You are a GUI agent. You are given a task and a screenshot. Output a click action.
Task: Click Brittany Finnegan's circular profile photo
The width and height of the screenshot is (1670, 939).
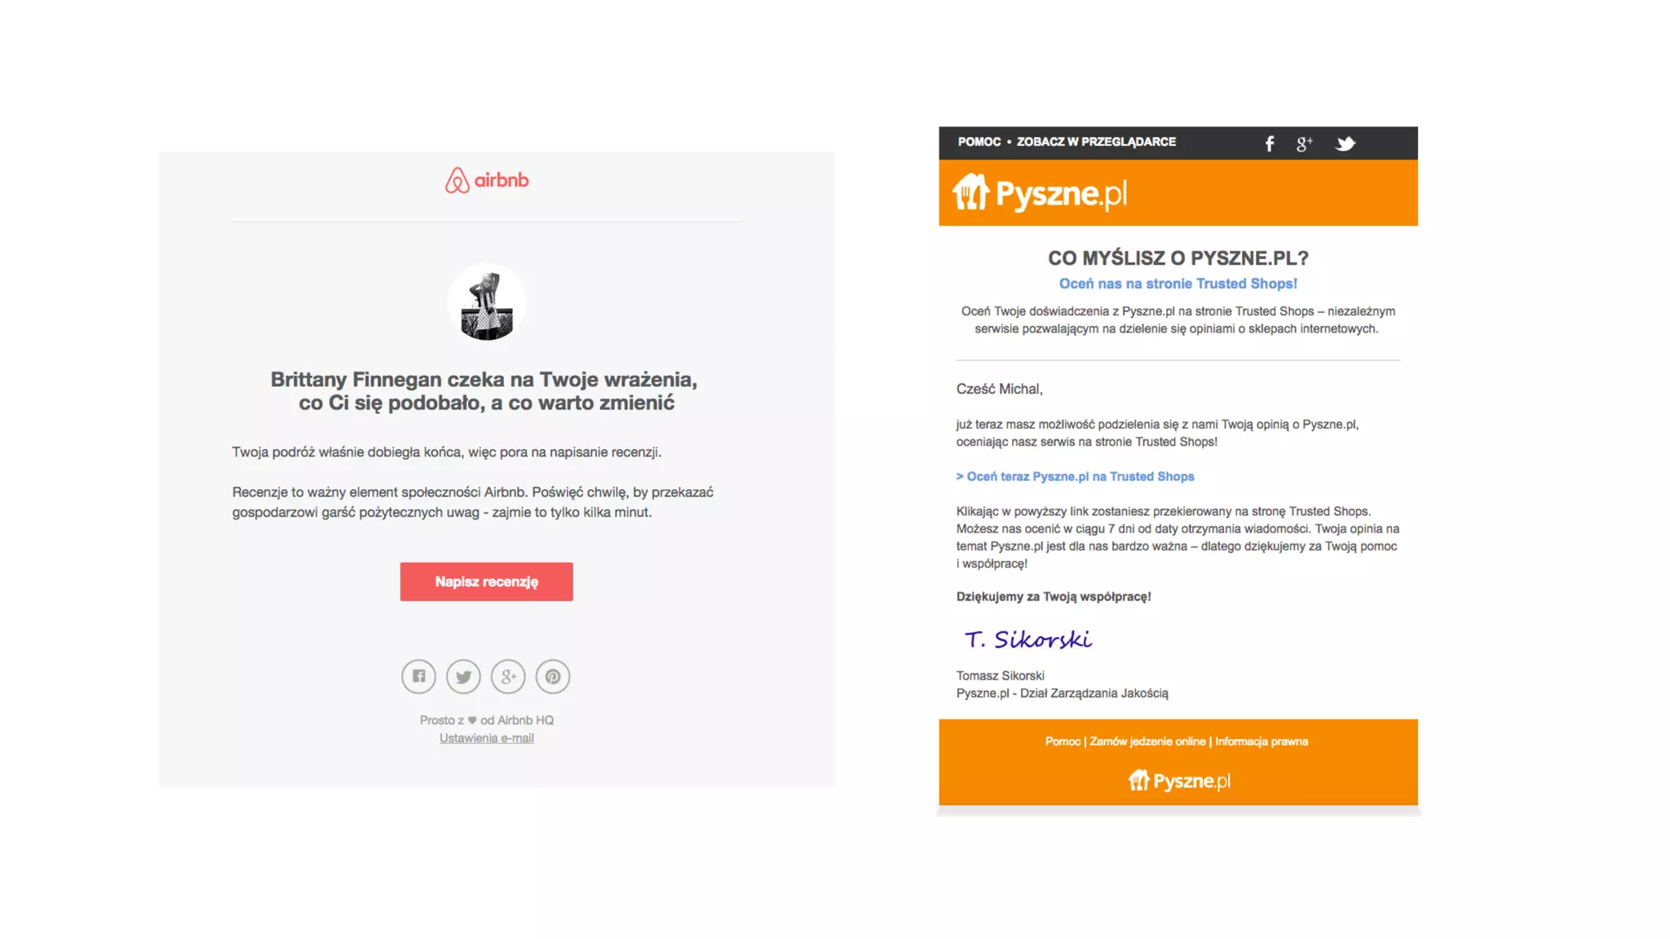coord(487,302)
